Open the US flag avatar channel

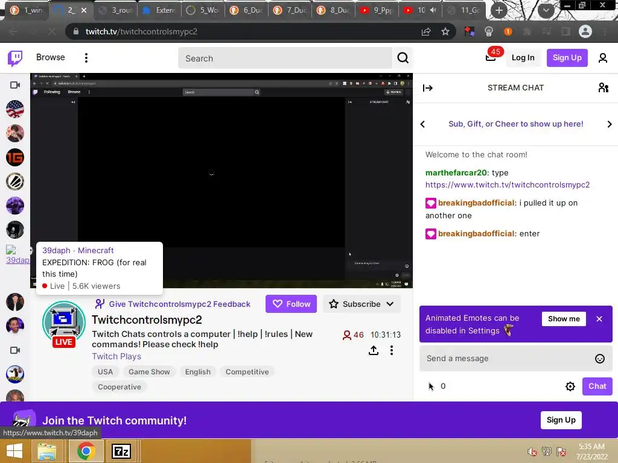coord(15,109)
